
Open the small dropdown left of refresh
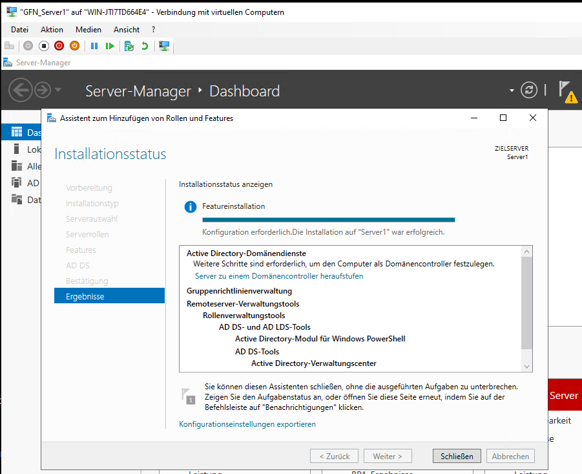(512, 91)
